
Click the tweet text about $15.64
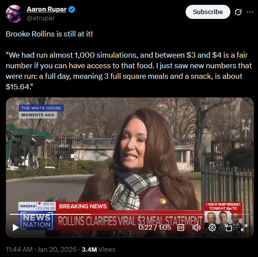pyautogui.click(x=129, y=71)
